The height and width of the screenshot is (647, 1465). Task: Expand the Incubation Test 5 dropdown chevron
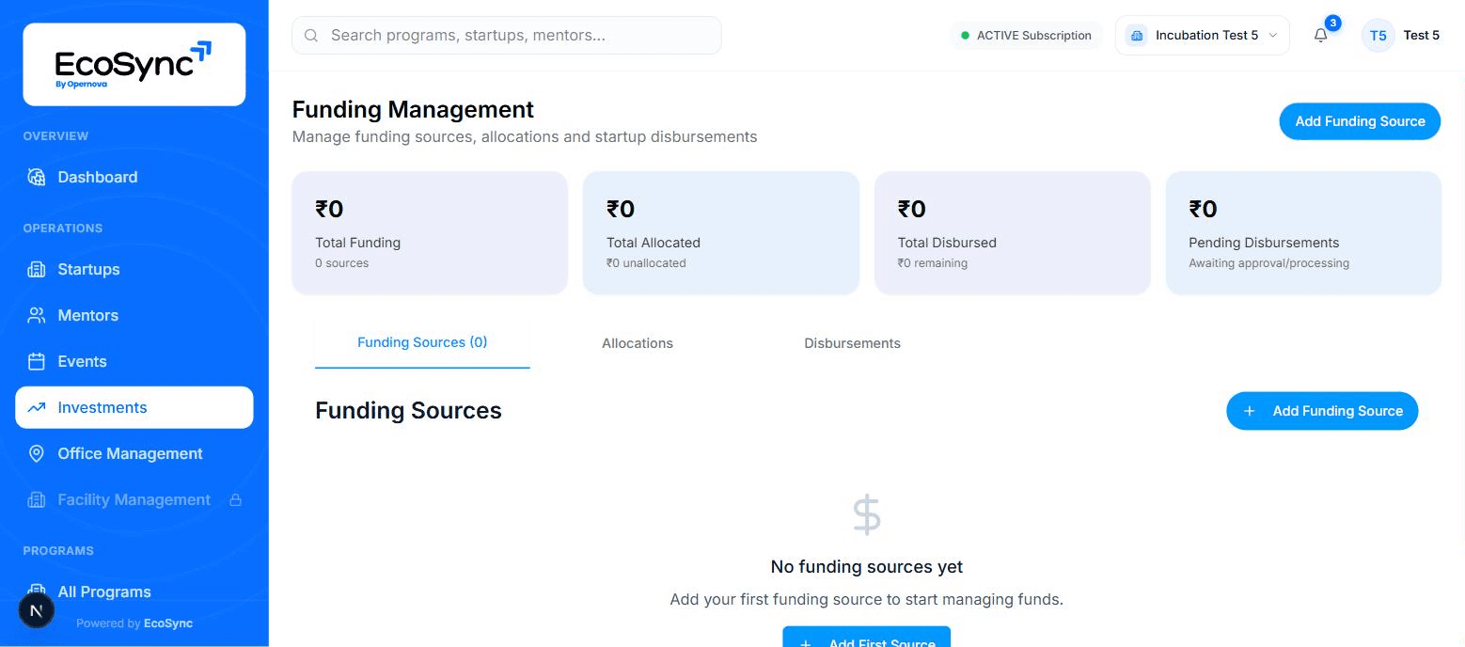(x=1273, y=36)
